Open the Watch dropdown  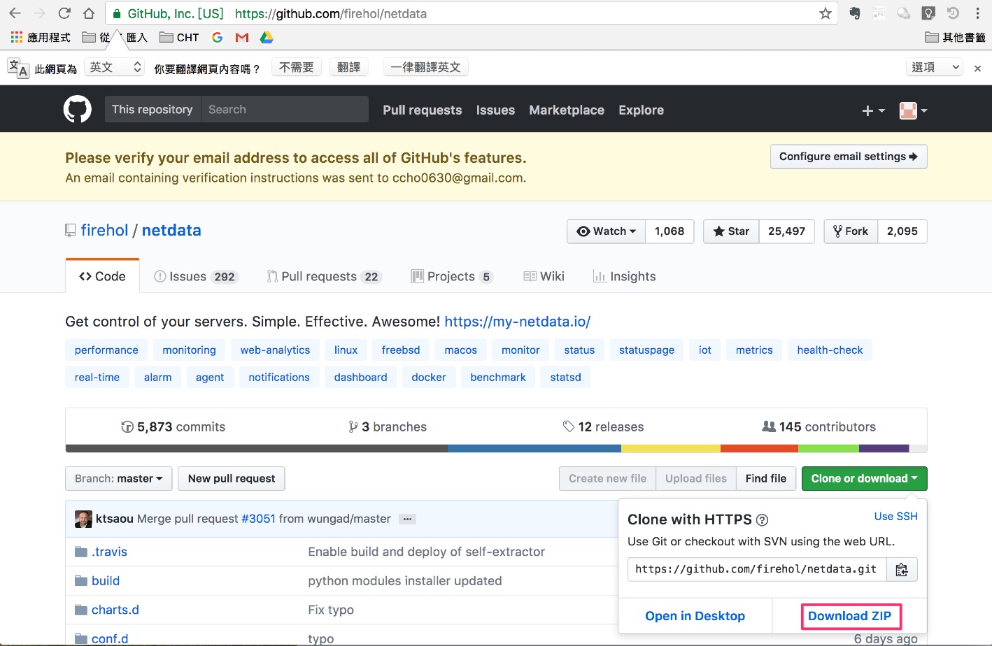(607, 231)
